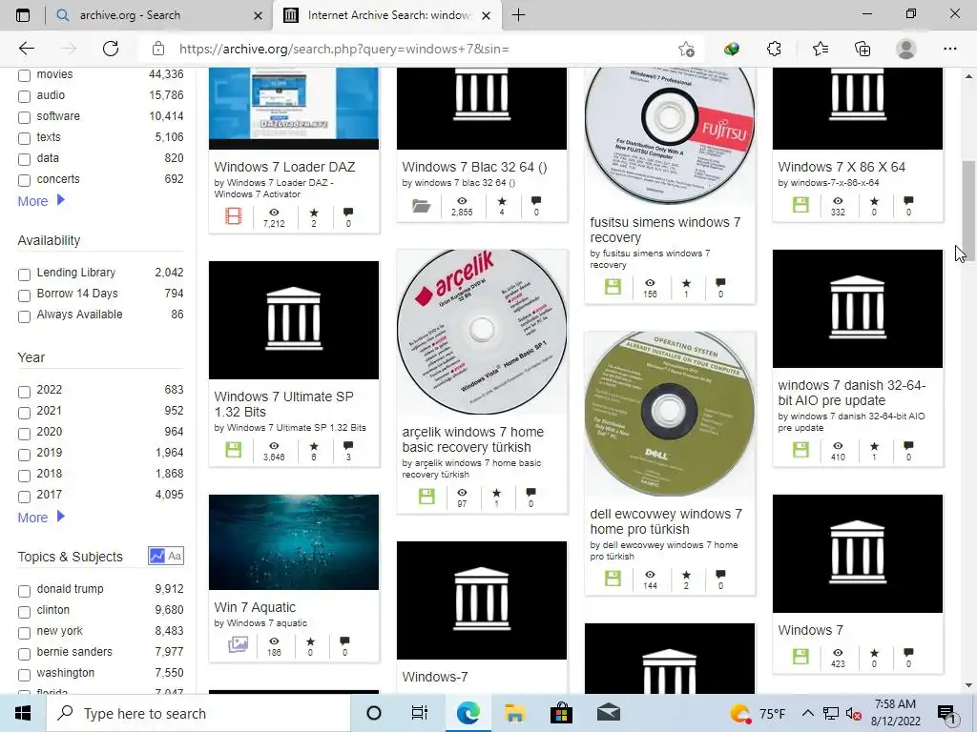Click reviews bubble on Windows 7 Loader DAZ card
The image size is (977, 732).
(348, 213)
